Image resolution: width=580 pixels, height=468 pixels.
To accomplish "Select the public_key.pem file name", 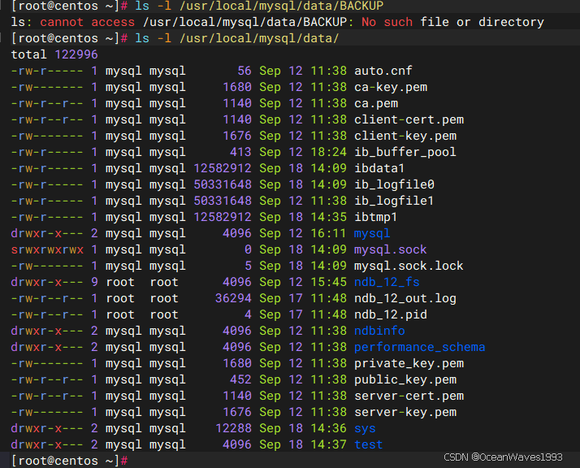I will 405,379.
